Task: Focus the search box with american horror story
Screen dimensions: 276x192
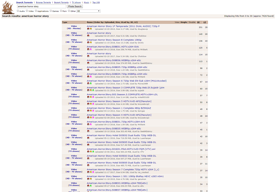Action: pyautogui.click(x=42, y=6)
